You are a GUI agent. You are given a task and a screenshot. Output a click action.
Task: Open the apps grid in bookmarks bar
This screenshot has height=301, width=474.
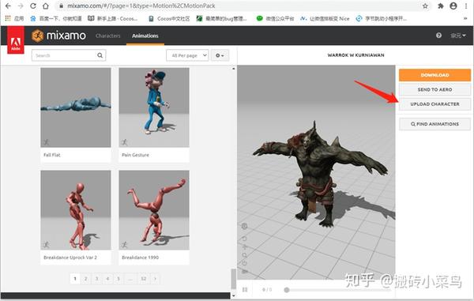coord(8,18)
